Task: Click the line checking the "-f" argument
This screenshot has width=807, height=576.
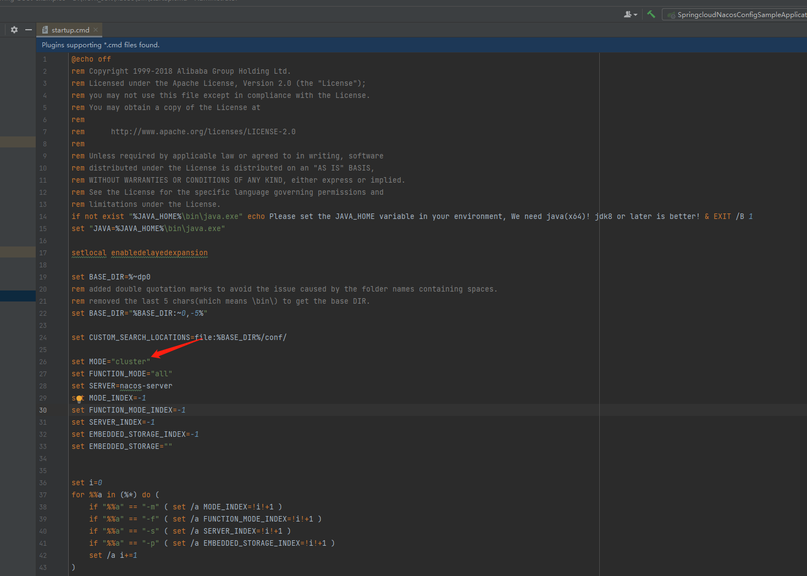Action: [205, 519]
